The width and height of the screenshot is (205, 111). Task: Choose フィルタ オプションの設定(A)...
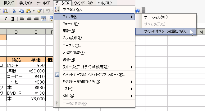pos(166,31)
